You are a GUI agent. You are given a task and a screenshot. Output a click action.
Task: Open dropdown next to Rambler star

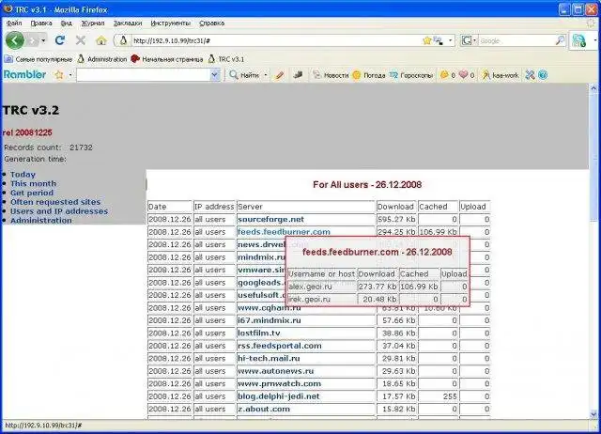coord(70,75)
